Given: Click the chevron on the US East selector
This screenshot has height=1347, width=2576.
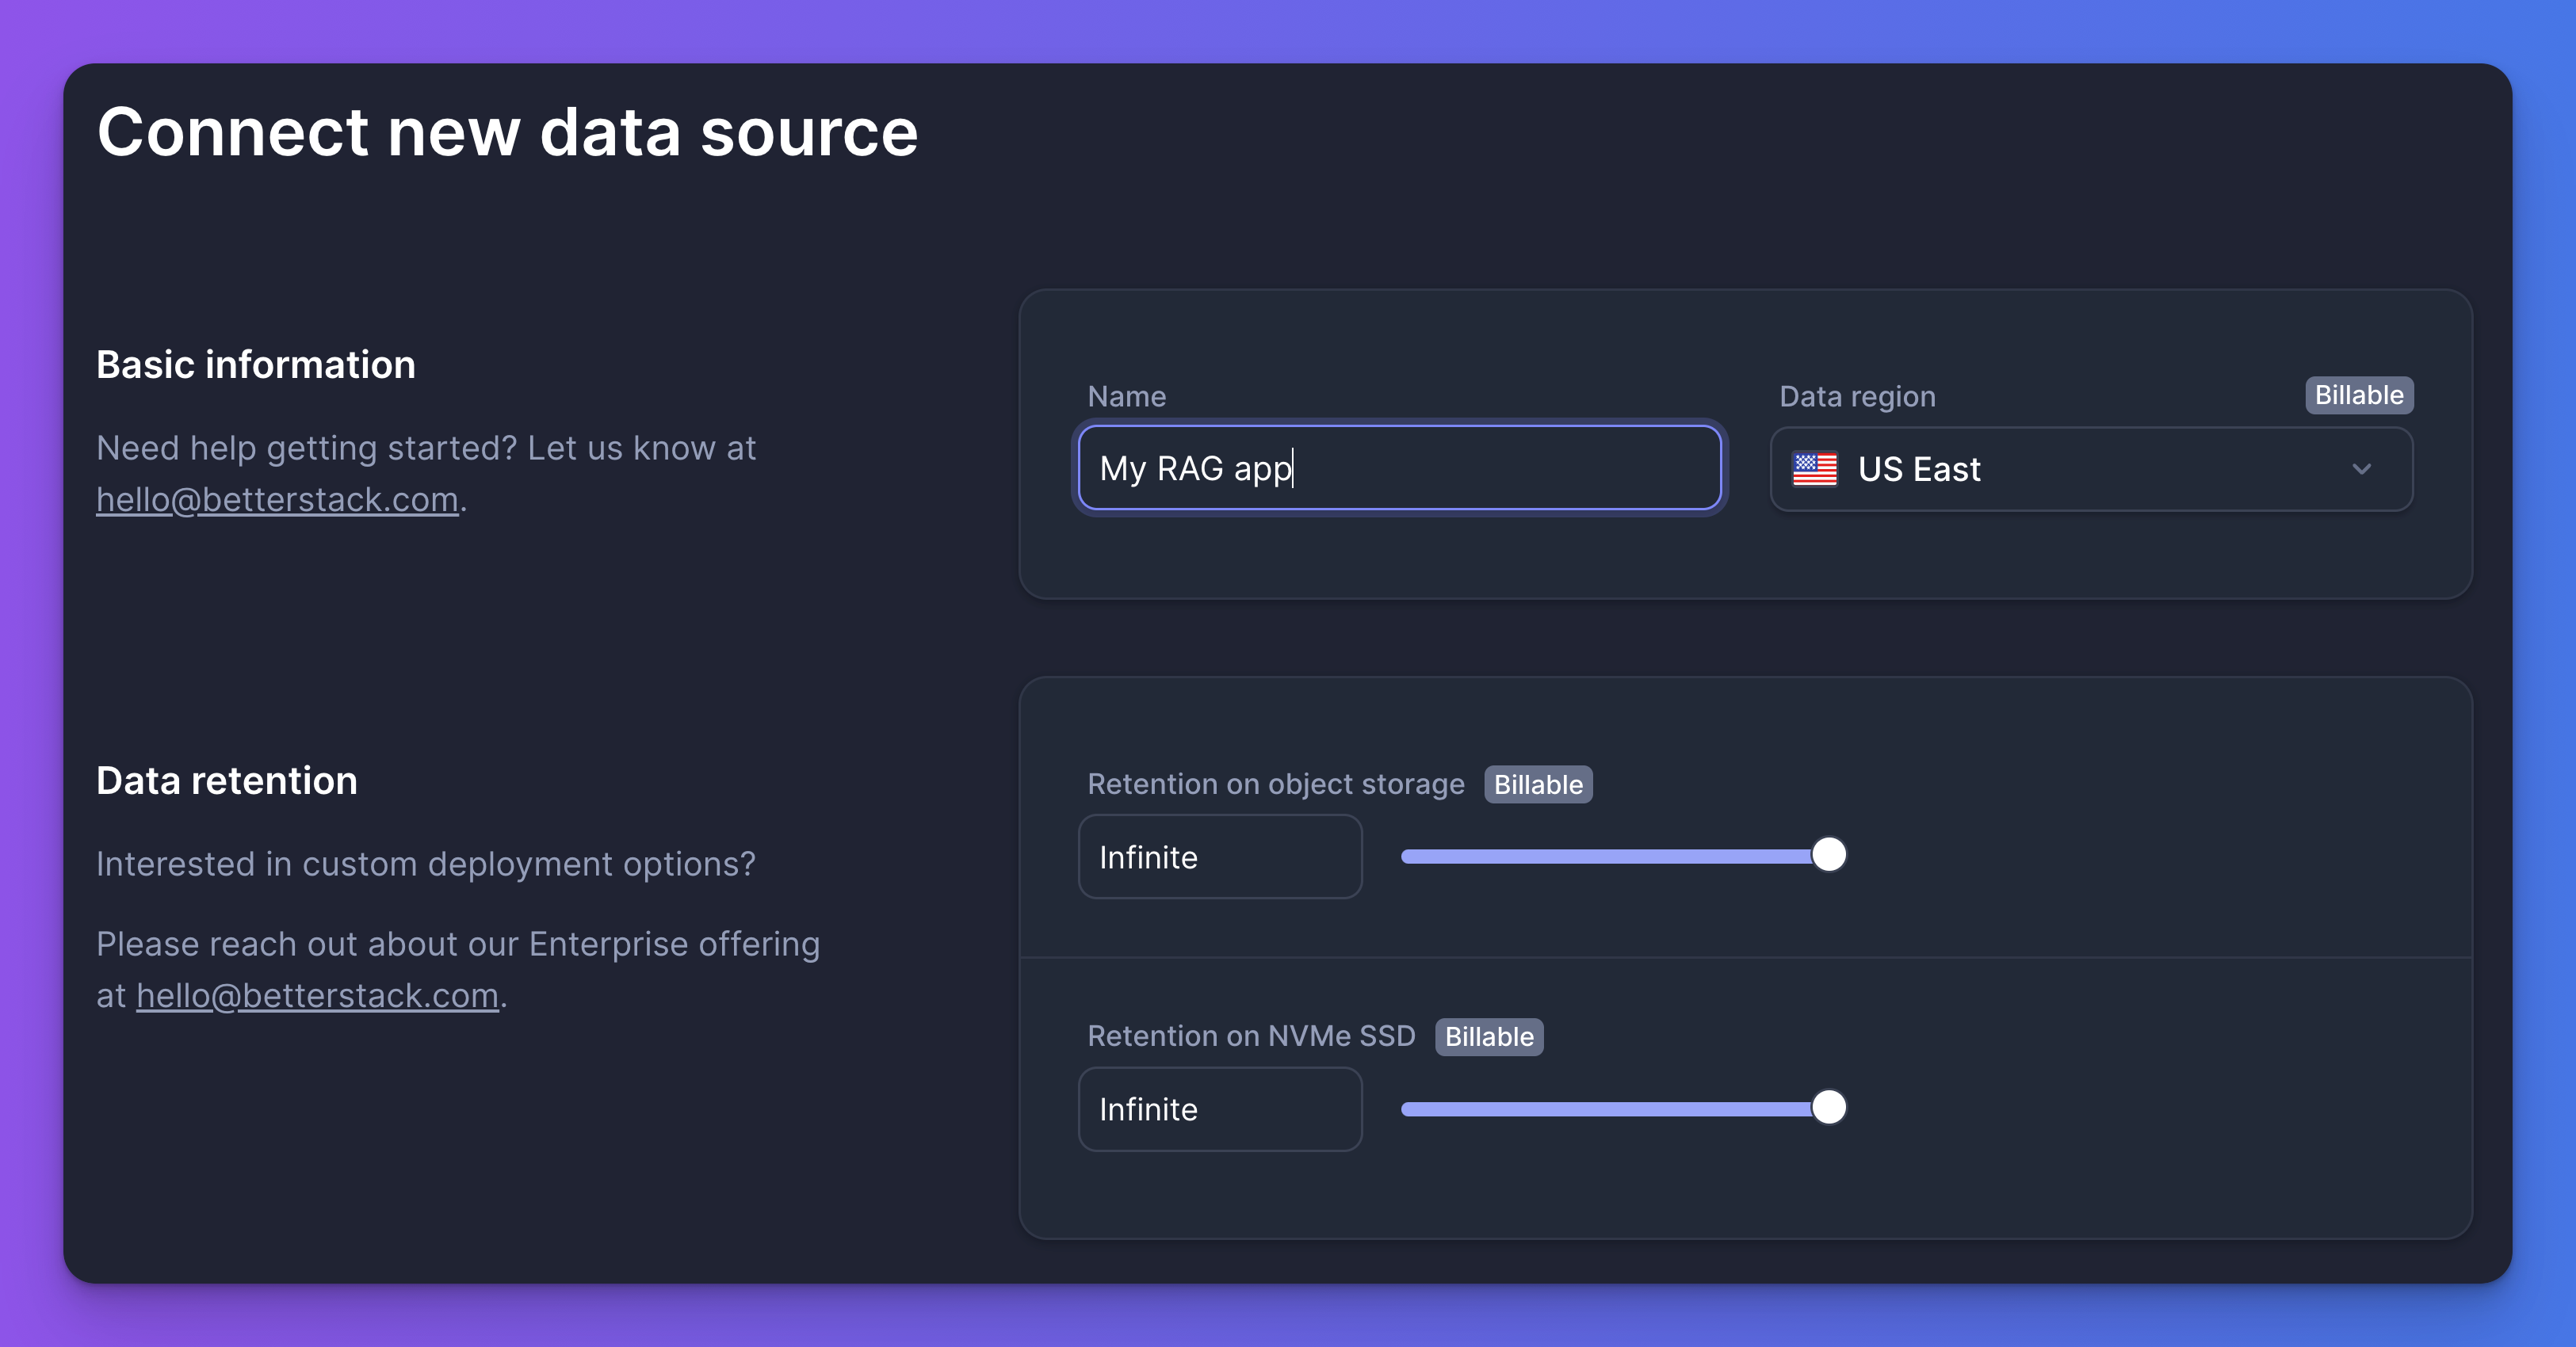Looking at the screenshot, I should coord(2363,469).
